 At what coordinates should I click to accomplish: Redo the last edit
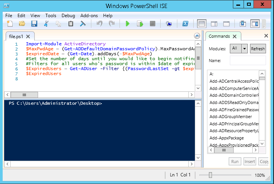[x=112, y=24]
